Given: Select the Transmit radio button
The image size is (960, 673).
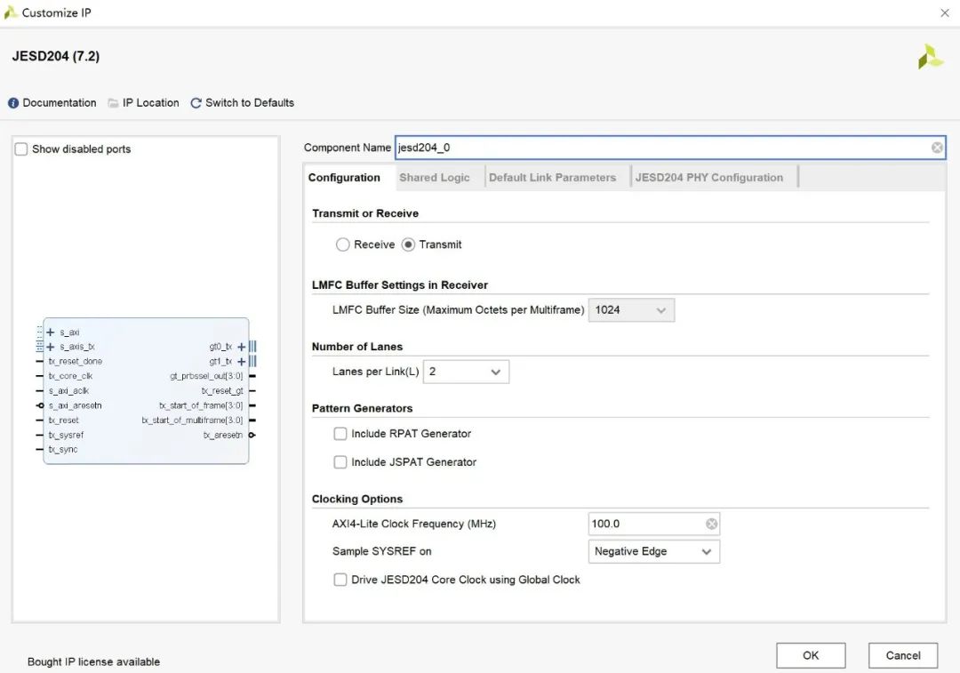Looking at the screenshot, I should (408, 244).
